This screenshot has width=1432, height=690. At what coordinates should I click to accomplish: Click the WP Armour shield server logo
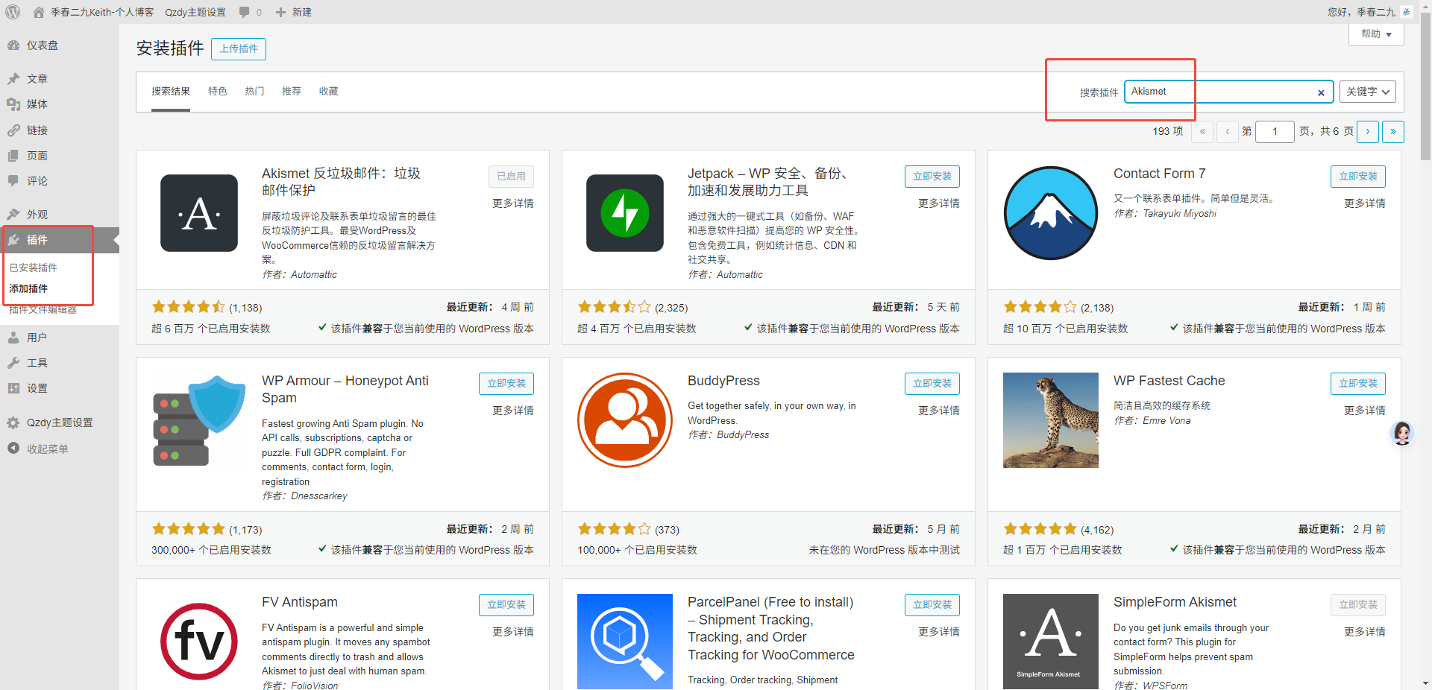coord(199,420)
